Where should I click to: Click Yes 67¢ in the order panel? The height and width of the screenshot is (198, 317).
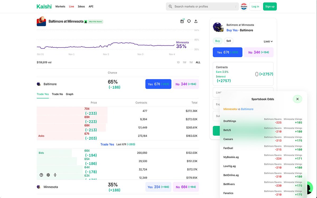[x=227, y=52]
